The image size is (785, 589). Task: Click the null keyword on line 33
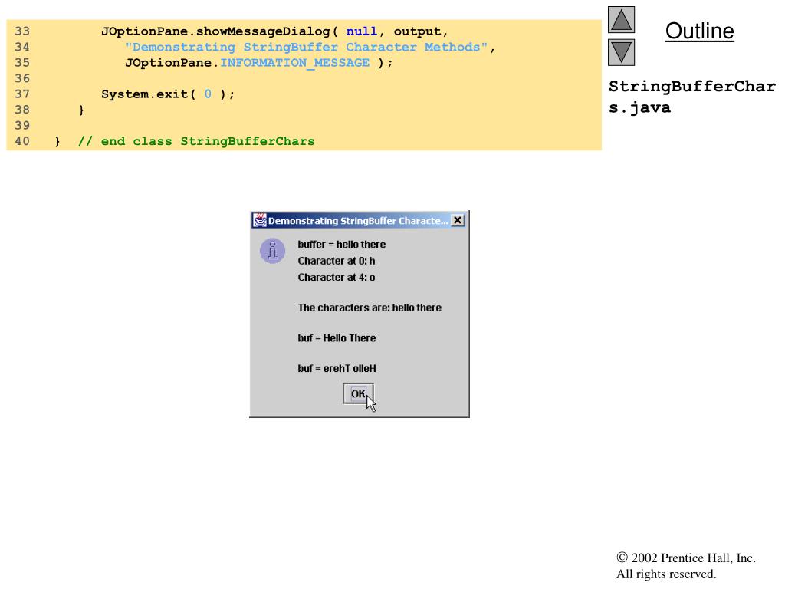coord(362,31)
